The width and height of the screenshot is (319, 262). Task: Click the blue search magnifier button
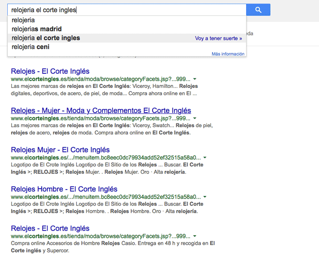tap(258, 10)
